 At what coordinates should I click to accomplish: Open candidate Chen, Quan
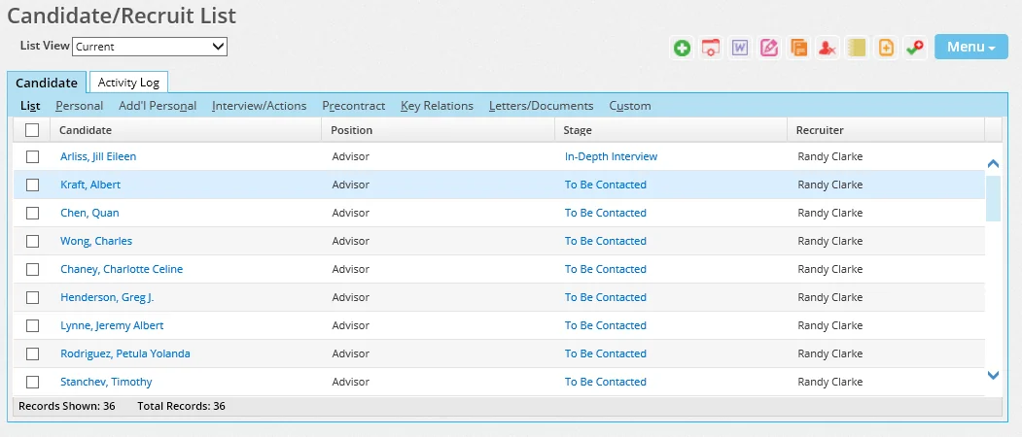click(89, 213)
